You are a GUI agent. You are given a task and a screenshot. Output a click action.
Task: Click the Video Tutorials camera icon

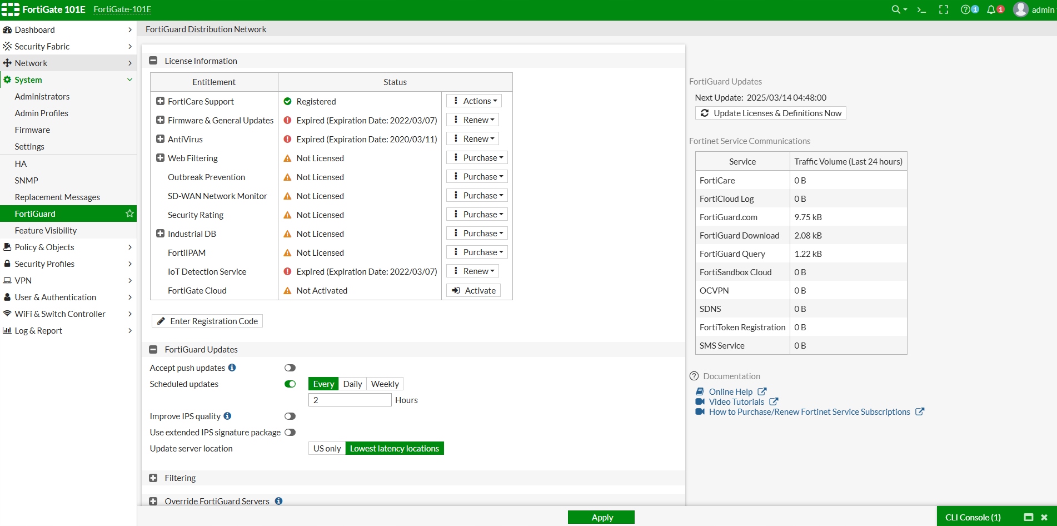(700, 401)
